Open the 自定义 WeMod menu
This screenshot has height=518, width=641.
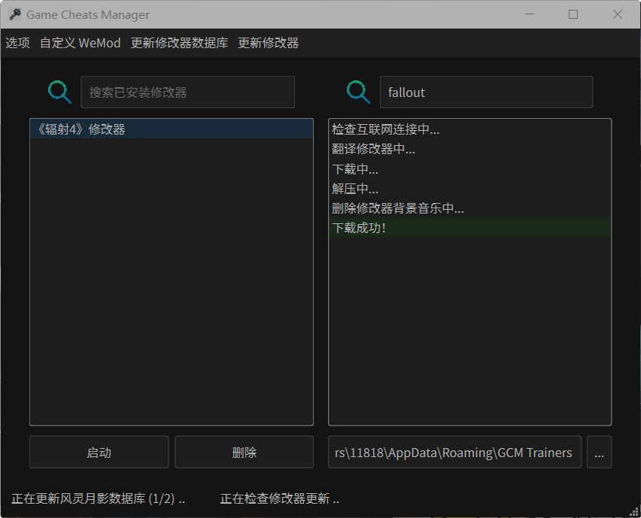(80, 43)
